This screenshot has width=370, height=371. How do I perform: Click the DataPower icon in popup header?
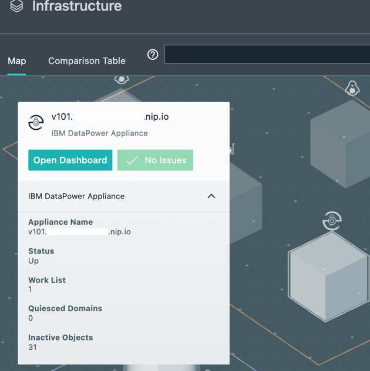36,123
